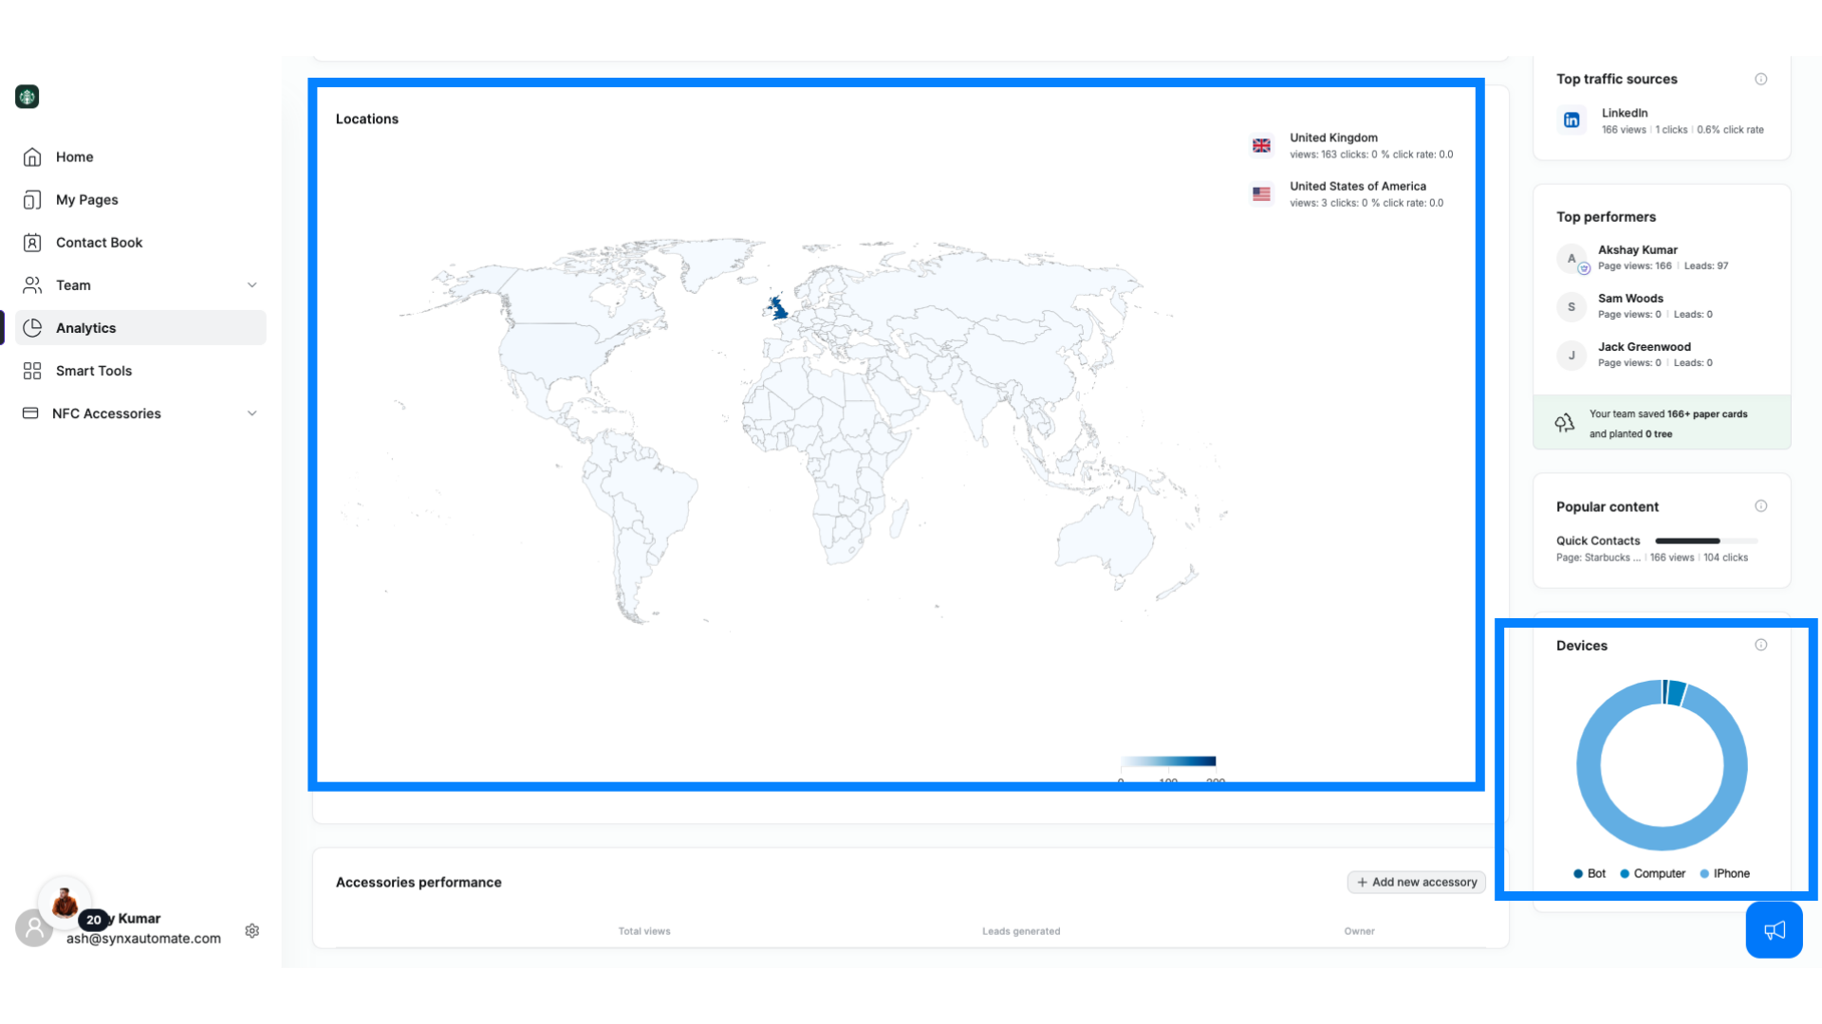Open the Contact Book section
Viewport: 1822px width, 1024px height.
(99, 243)
